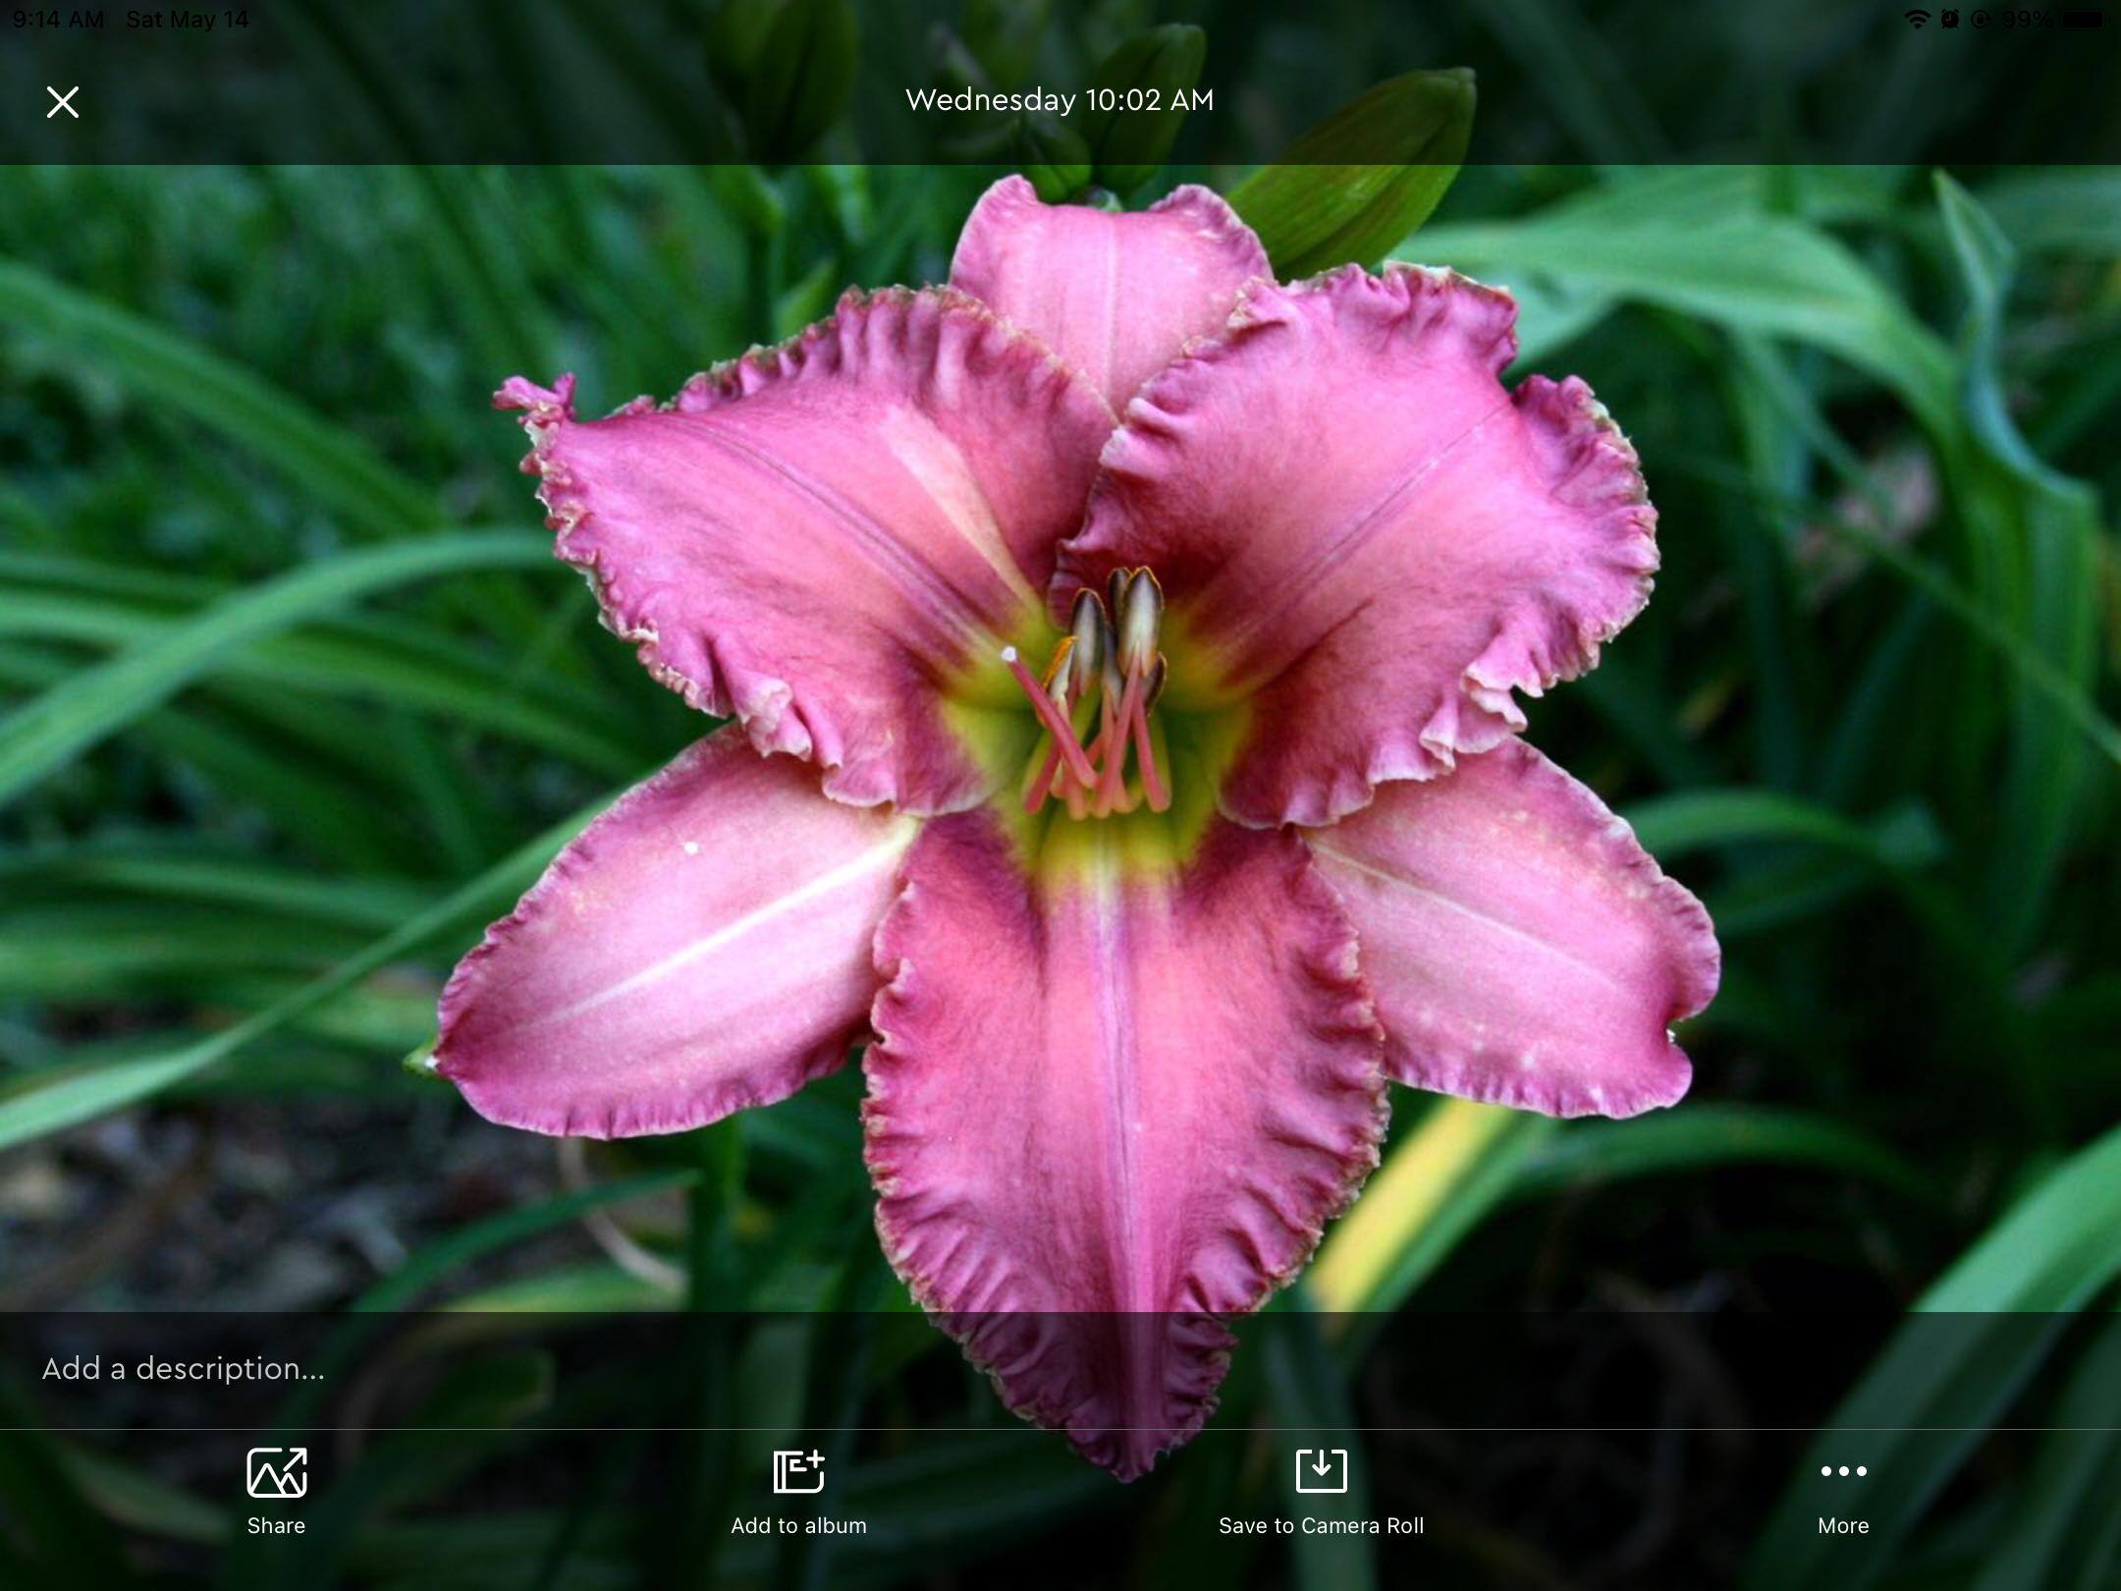Image resolution: width=2121 pixels, height=1591 pixels.
Task: Tap the download-arrow Save icon
Action: point(1321,1470)
